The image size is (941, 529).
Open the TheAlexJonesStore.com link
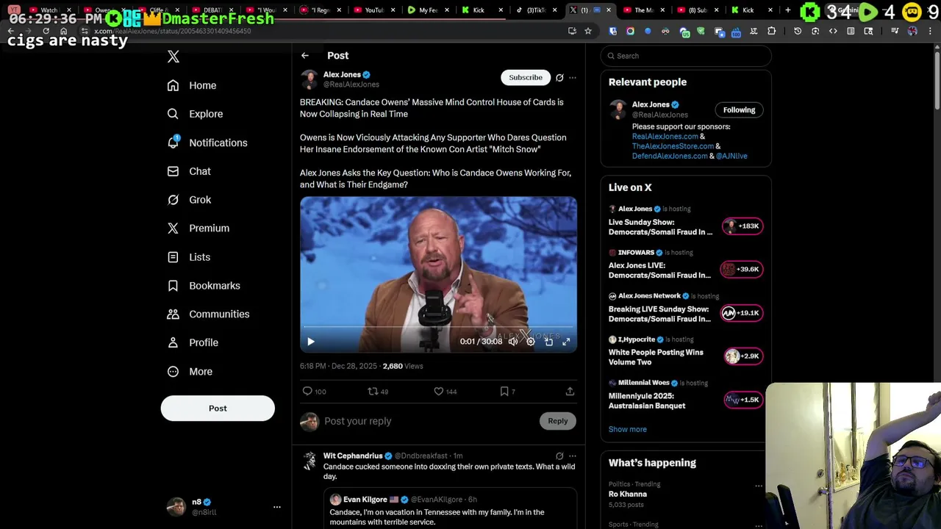coord(673,146)
